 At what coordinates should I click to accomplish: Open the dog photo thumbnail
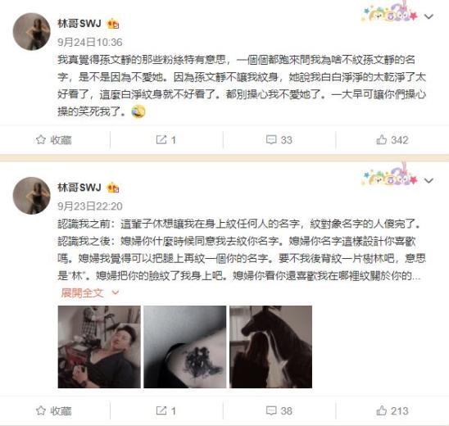tap(270, 347)
